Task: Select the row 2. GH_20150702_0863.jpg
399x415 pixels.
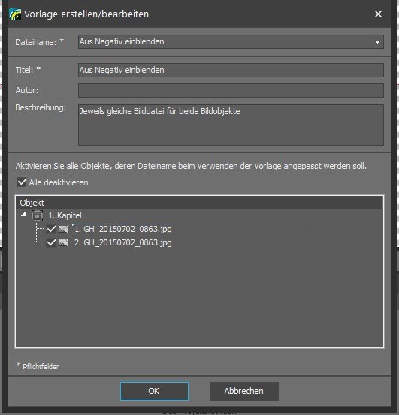Action: coord(199,242)
